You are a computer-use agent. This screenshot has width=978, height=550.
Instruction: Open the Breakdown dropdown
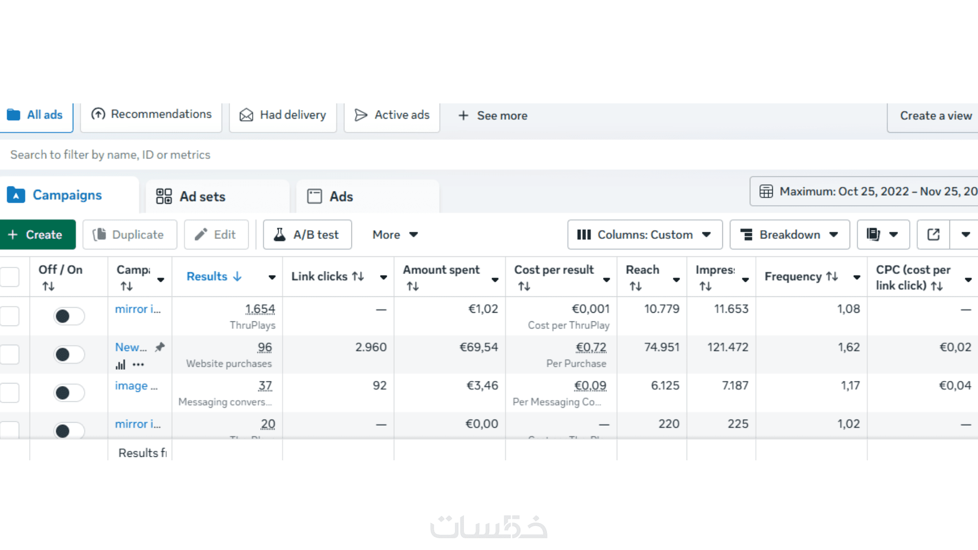click(789, 235)
